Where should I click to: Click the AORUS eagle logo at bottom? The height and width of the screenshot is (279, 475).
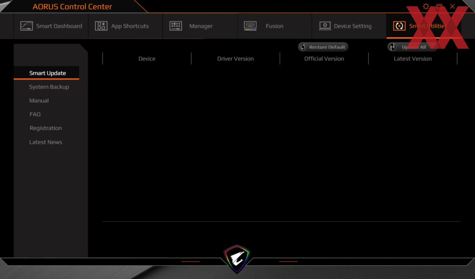tap(237, 259)
